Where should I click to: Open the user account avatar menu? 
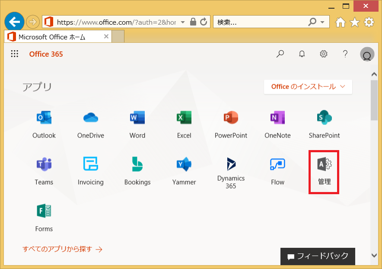click(x=367, y=54)
